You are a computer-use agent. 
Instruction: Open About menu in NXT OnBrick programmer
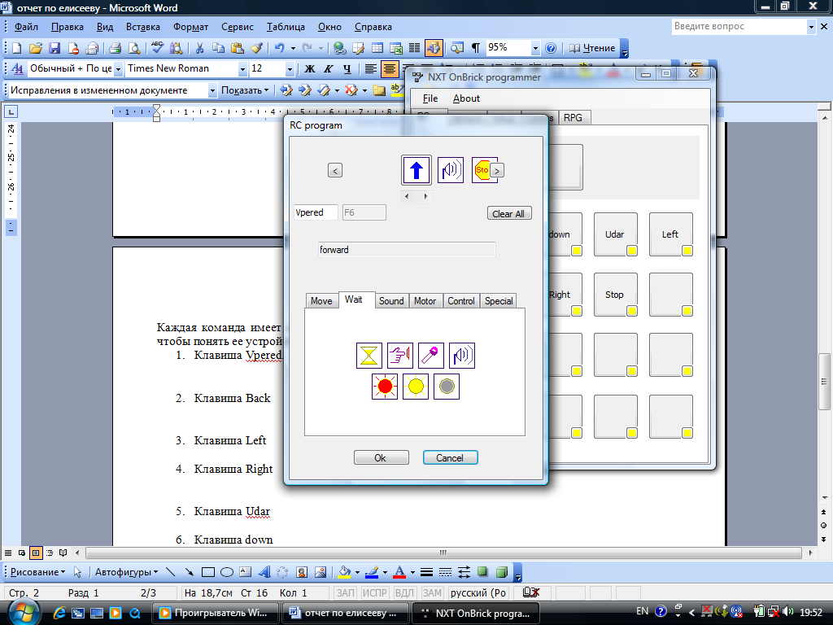[x=466, y=98]
